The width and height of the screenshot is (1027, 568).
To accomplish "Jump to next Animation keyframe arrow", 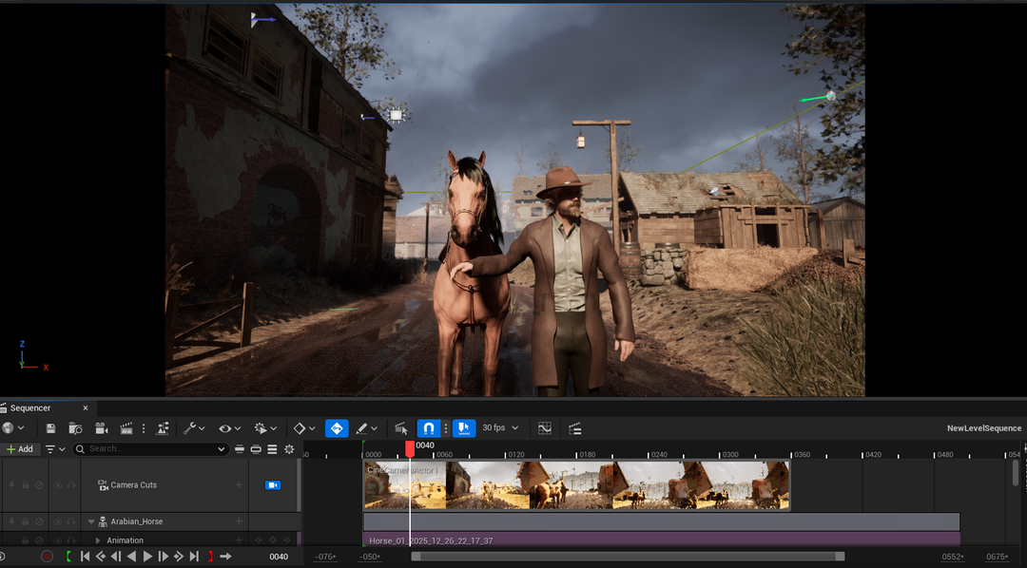I will 286,540.
